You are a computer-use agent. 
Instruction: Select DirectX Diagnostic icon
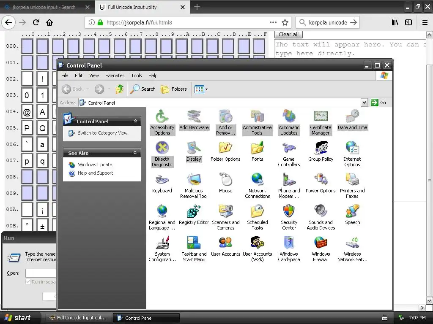pos(162,154)
